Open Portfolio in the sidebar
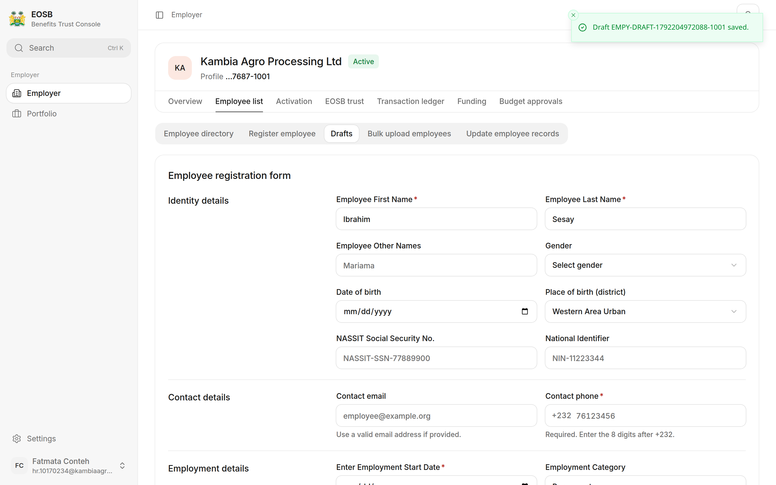776x485 pixels. (x=69, y=113)
